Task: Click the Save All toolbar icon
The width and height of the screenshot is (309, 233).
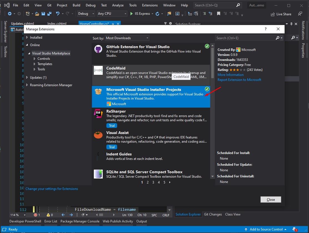Action: coord(50,13)
